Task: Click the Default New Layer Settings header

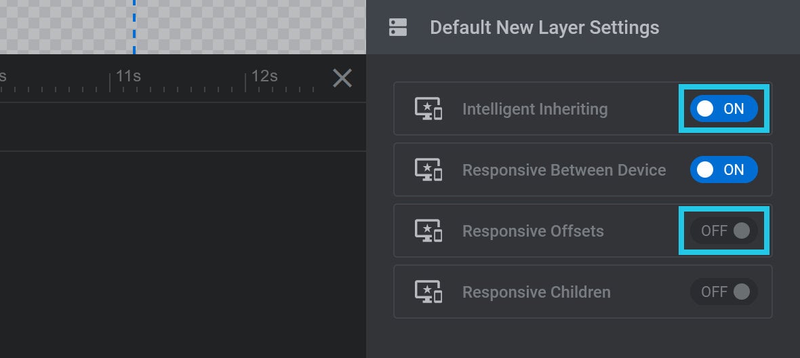Action: pyautogui.click(x=544, y=27)
